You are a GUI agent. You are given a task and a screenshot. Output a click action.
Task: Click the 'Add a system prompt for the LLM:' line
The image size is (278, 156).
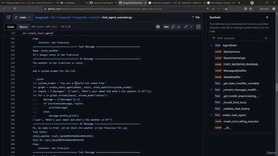click(x=54, y=71)
